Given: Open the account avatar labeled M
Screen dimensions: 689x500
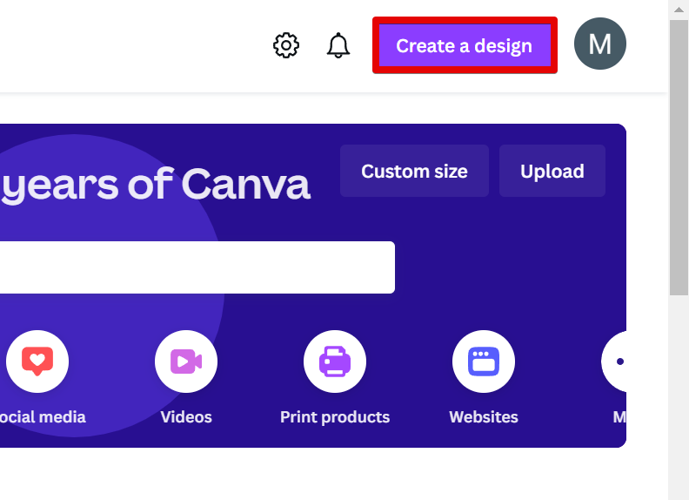Looking at the screenshot, I should 600,44.
